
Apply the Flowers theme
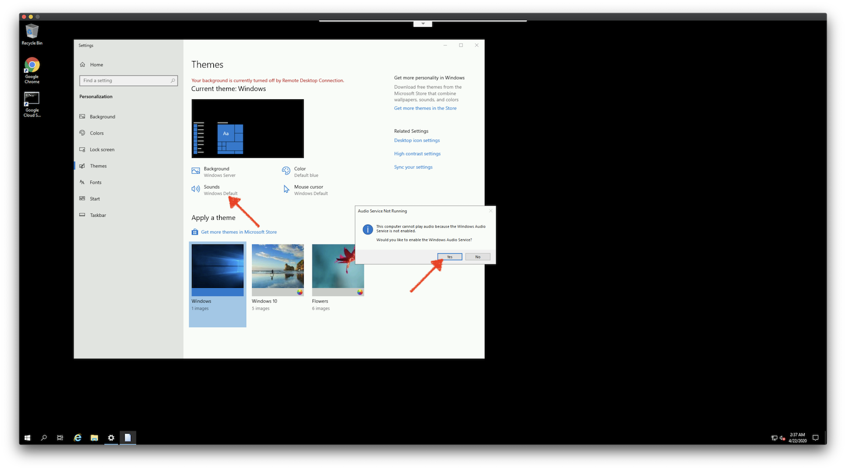338,270
